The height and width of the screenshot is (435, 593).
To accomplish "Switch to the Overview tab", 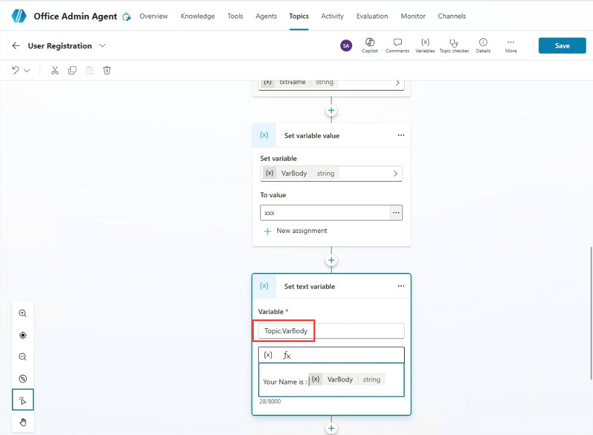I will click(154, 16).
